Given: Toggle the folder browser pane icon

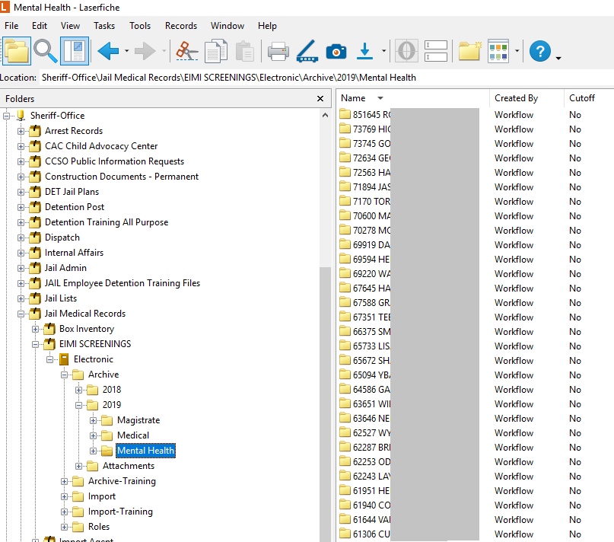Looking at the screenshot, I should (17, 51).
